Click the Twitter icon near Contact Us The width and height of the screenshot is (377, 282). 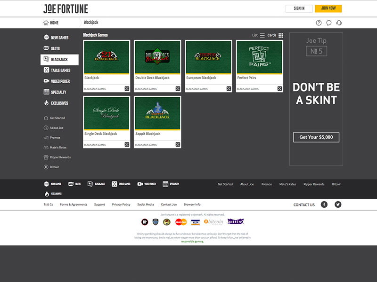[338, 204]
